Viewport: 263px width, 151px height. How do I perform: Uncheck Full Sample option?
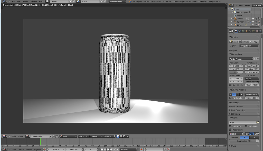[x=230, y=98]
